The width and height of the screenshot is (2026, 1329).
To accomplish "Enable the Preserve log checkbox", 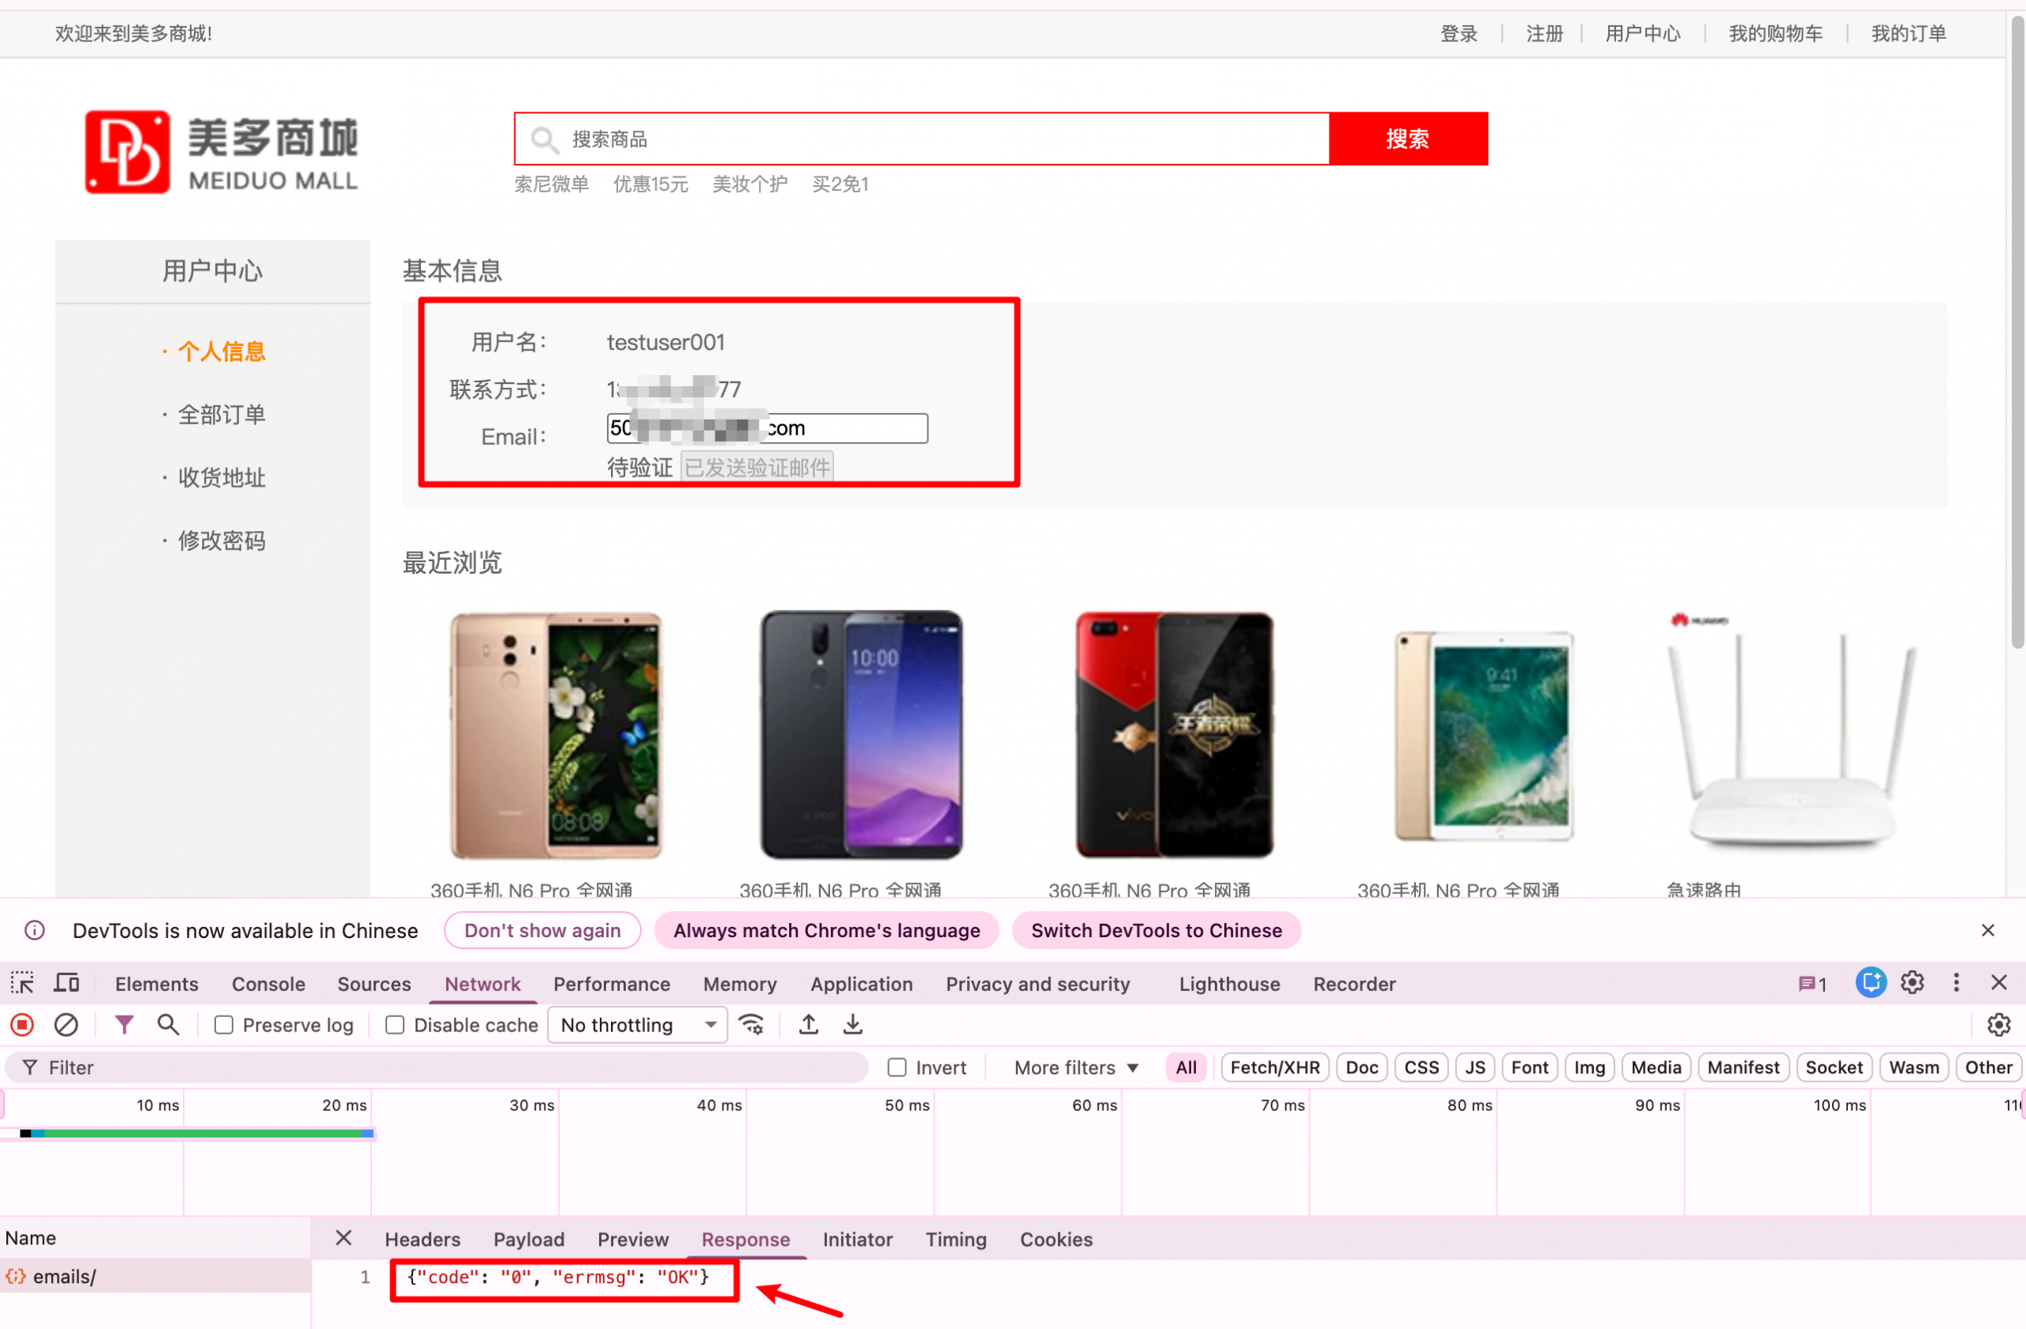I will 224,1025.
